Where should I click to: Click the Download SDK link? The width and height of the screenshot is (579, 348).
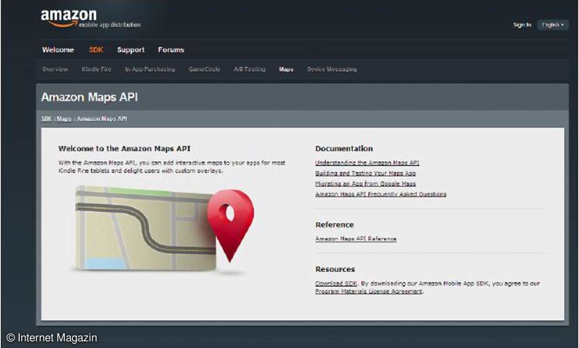pos(336,283)
